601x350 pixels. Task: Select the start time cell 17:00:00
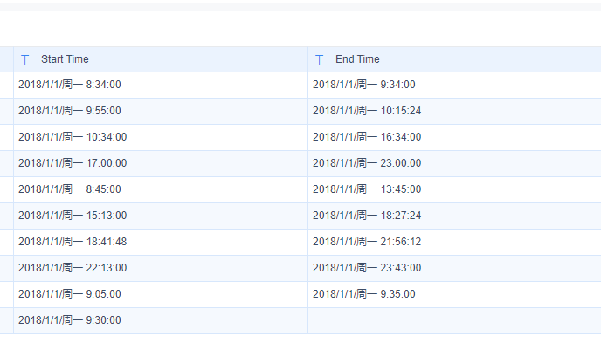pyautogui.click(x=73, y=163)
